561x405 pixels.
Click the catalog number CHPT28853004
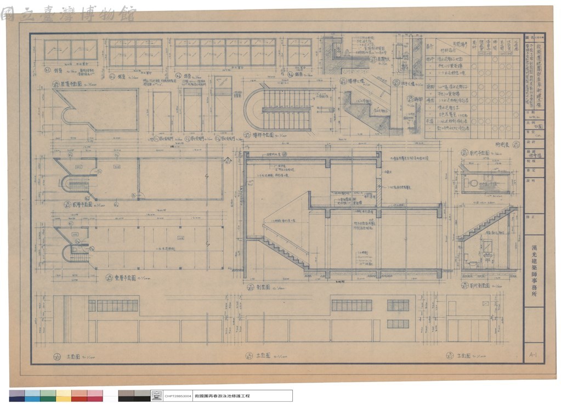point(178,396)
